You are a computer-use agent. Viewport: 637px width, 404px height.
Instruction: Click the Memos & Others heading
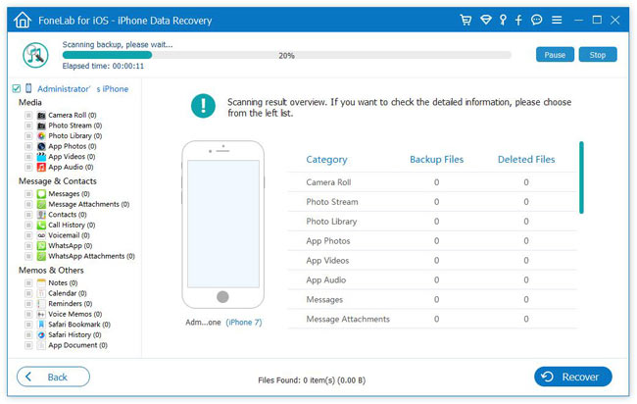click(51, 271)
